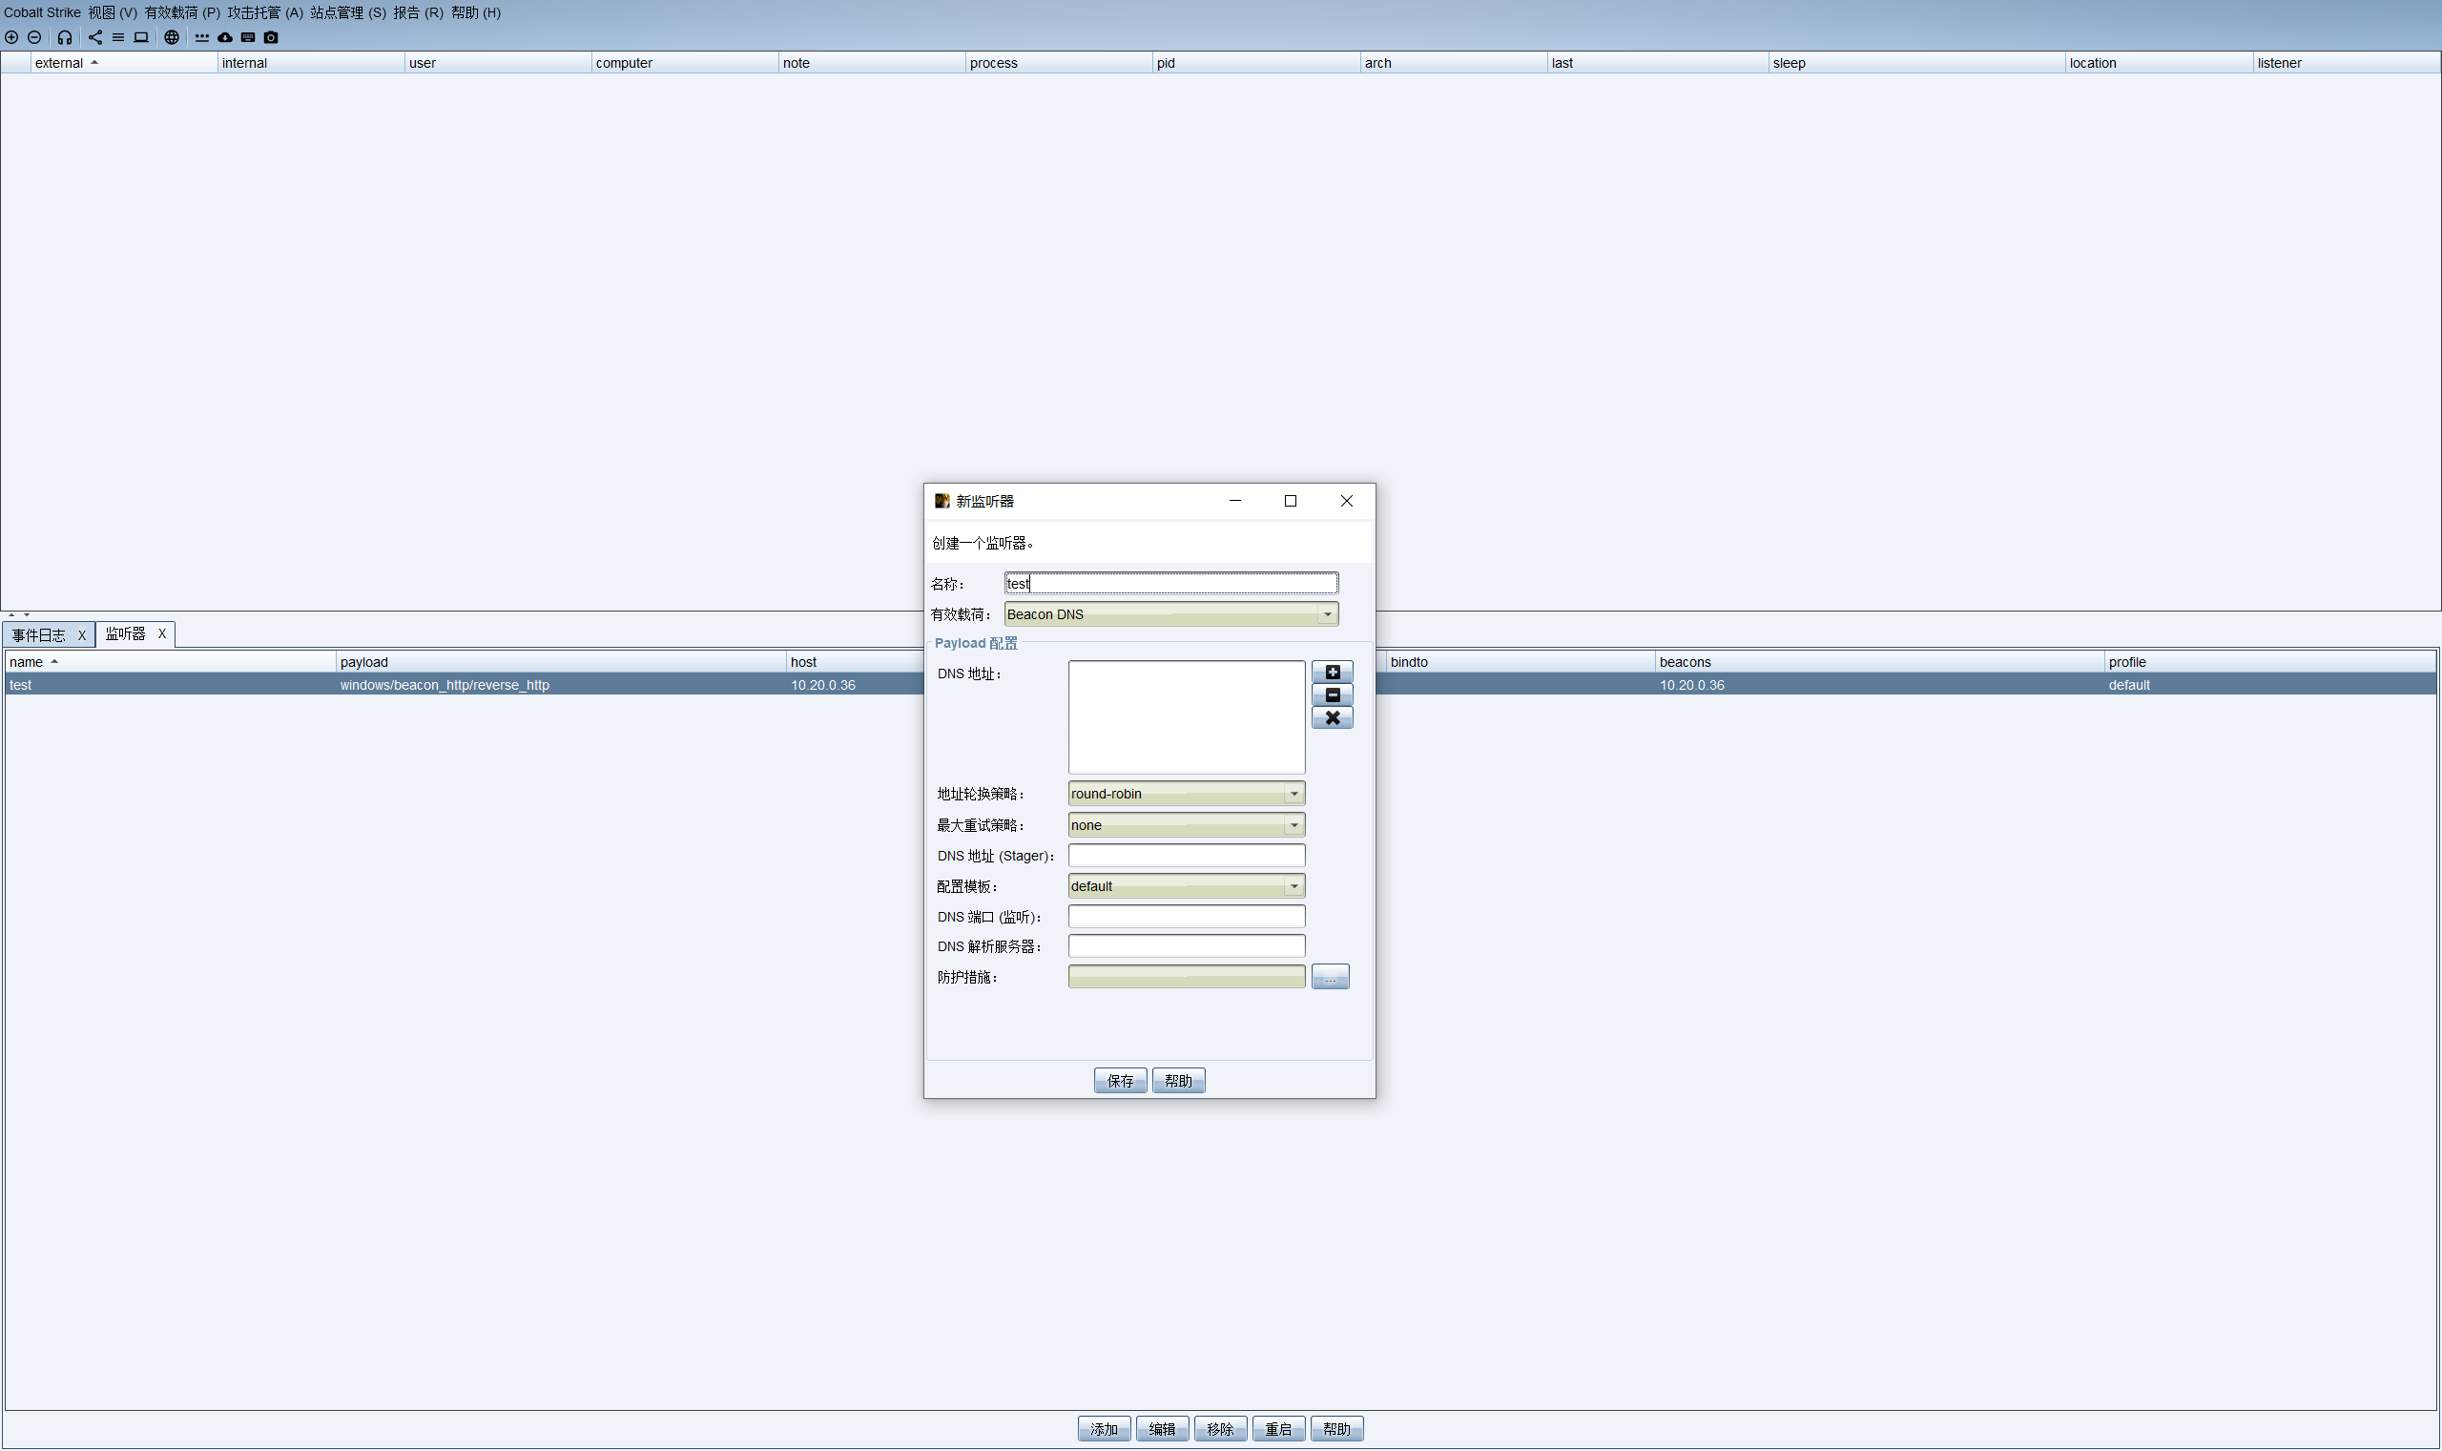Open listeners via the headphones icon
Viewport: 2442px width, 1451px height.
tap(65, 37)
